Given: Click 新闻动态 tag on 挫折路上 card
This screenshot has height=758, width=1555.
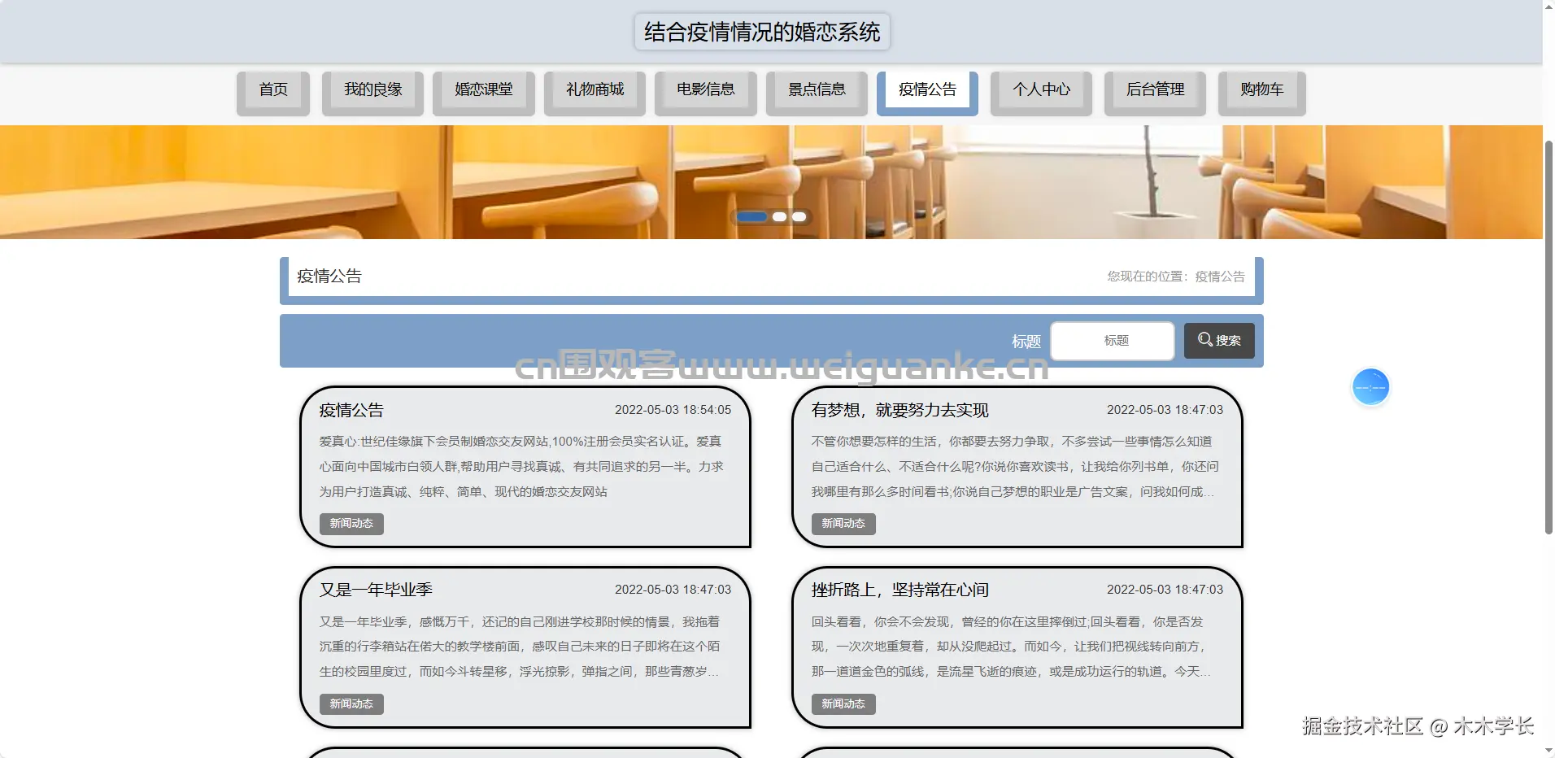Looking at the screenshot, I should click(x=843, y=704).
